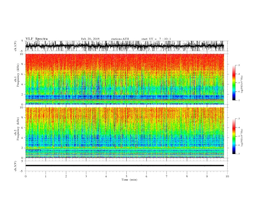Click the "ch.3(V)" axis label

click(16, 166)
